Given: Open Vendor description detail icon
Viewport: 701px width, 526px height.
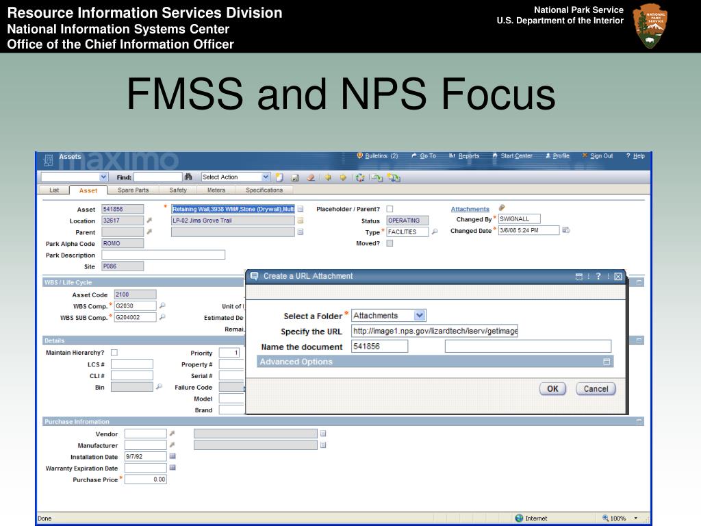Looking at the screenshot, I should click(x=323, y=434).
